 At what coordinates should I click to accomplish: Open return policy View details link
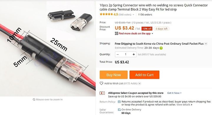coord(184,105)
